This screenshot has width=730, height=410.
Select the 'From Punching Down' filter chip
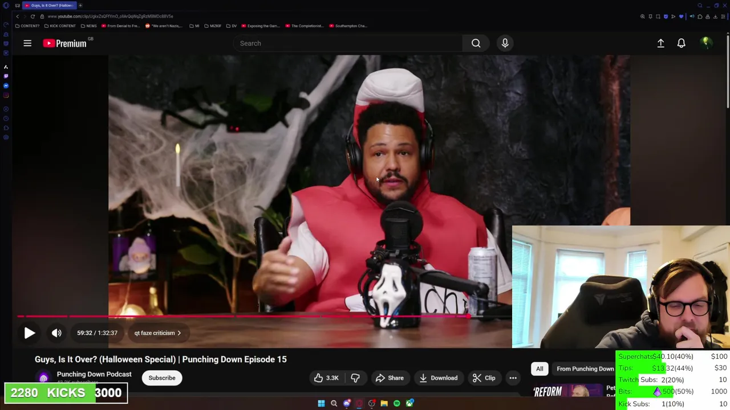tap(585, 369)
